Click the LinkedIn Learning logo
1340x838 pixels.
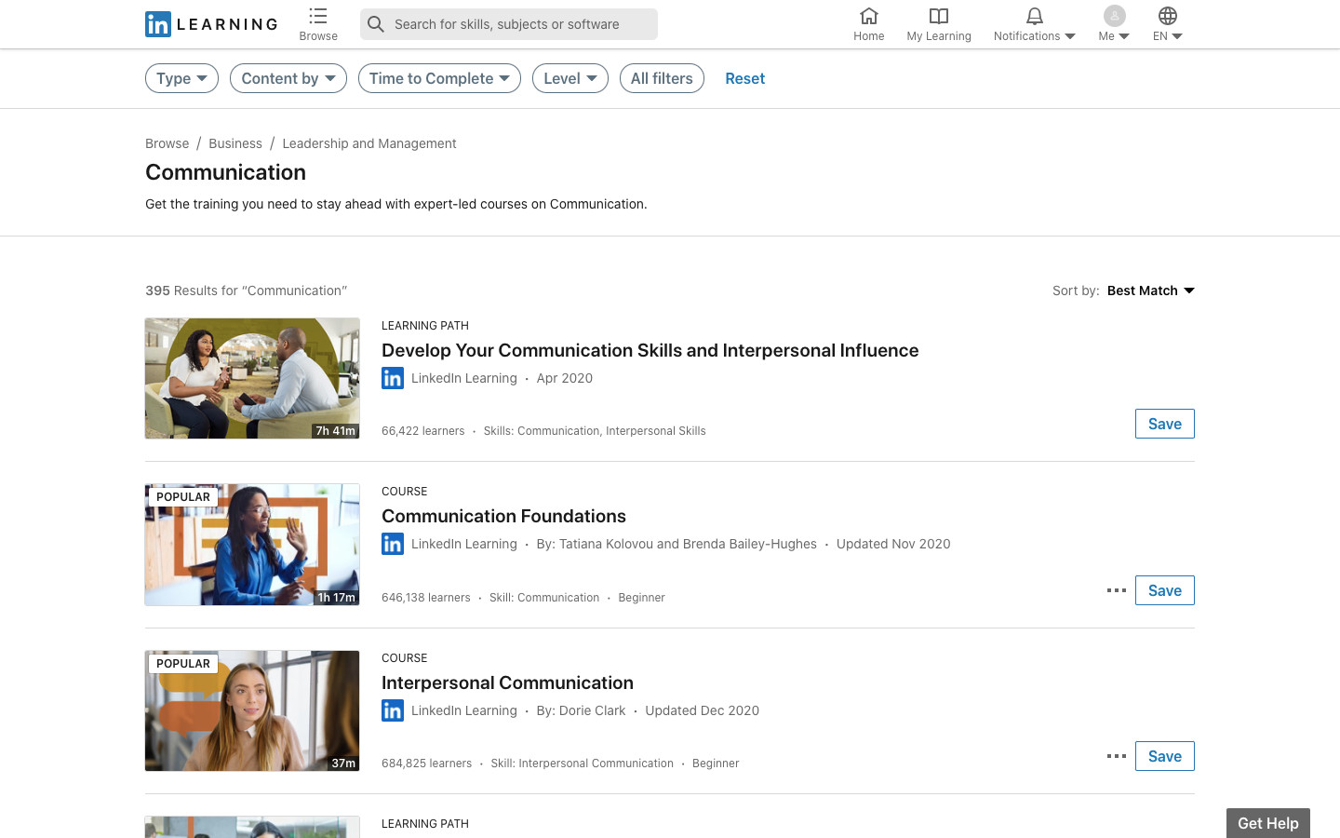(x=211, y=24)
